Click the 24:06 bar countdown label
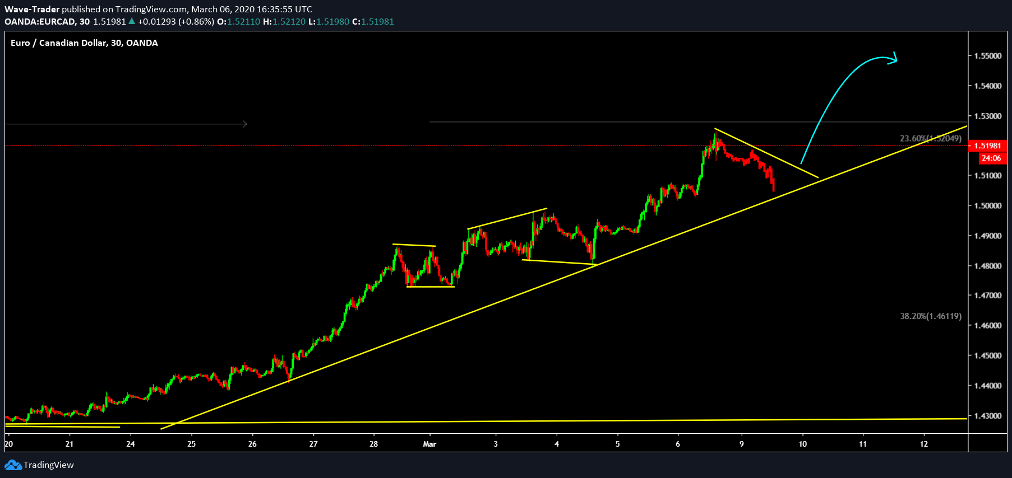This screenshot has height=478, width=1012. coord(991,158)
